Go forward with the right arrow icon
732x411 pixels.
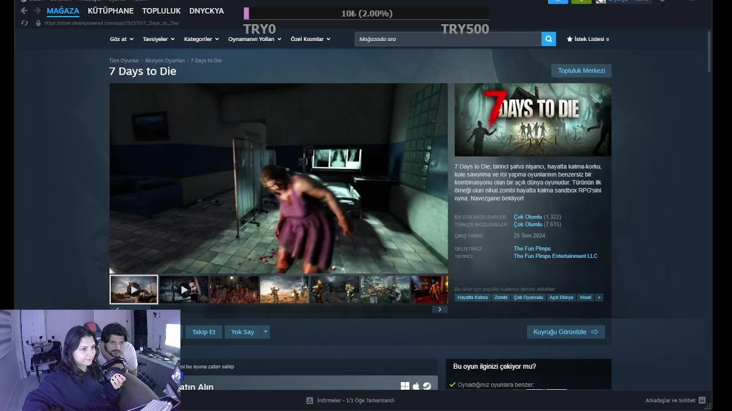pos(37,11)
